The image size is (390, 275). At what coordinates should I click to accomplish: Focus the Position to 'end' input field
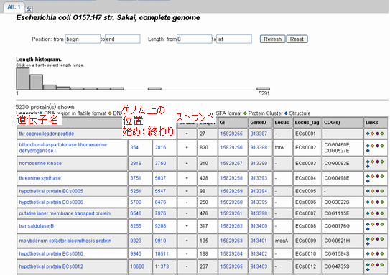tap(122, 39)
